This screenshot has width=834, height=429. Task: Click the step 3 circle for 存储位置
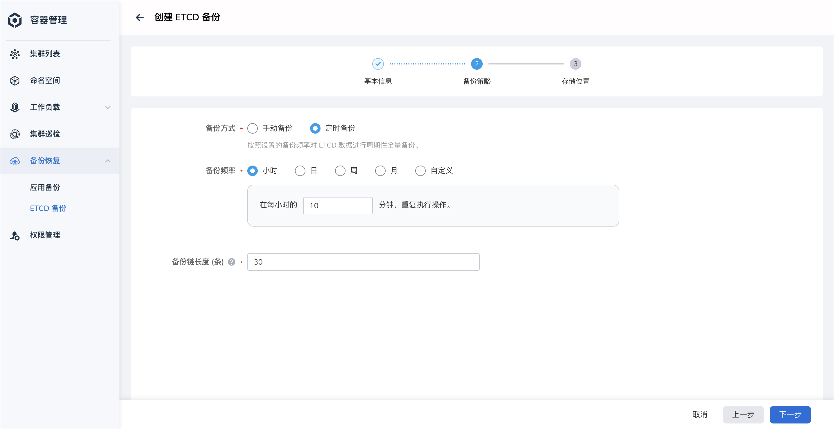pyautogui.click(x=575, y=64)
